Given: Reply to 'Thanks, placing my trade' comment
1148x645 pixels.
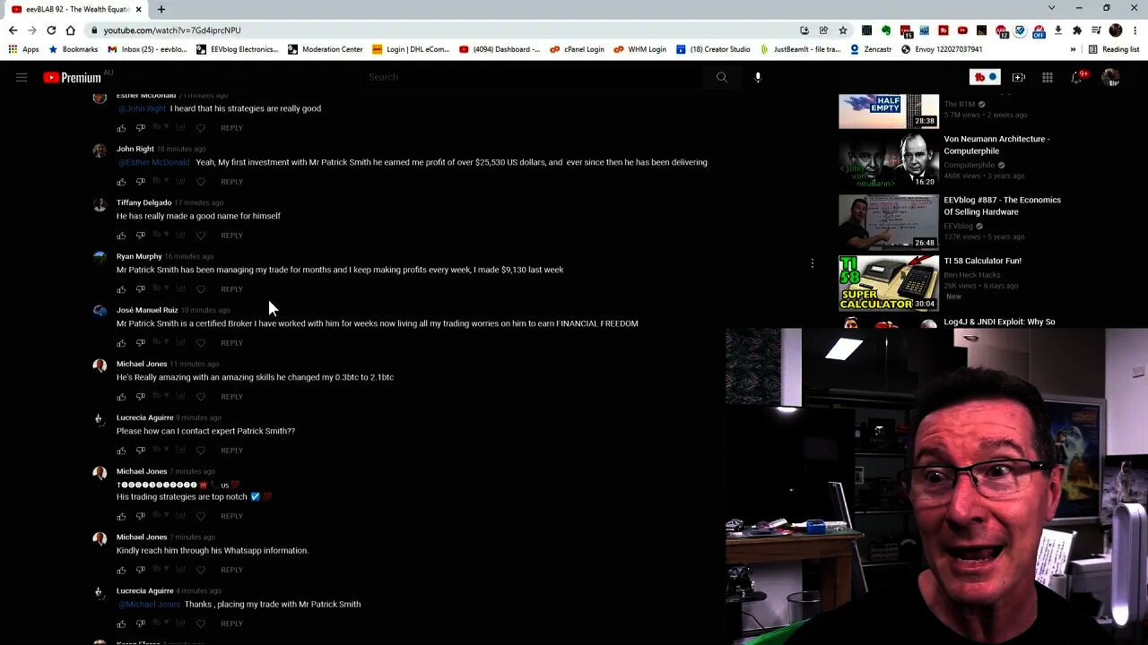Looking at the screenshot, I should [x=231, y=623].
